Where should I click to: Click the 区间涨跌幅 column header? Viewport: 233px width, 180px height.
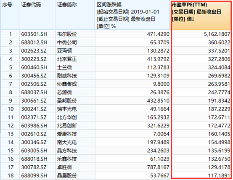[132, 15]
